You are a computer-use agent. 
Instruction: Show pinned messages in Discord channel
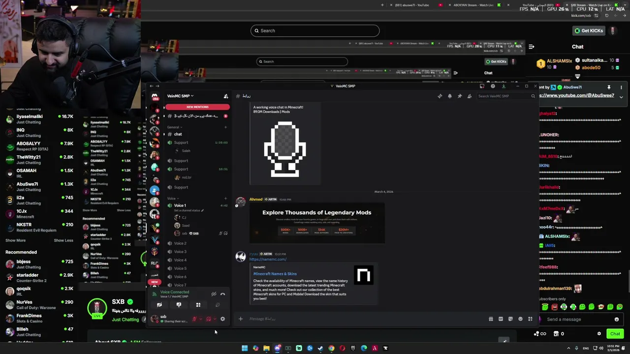(459, 96)
